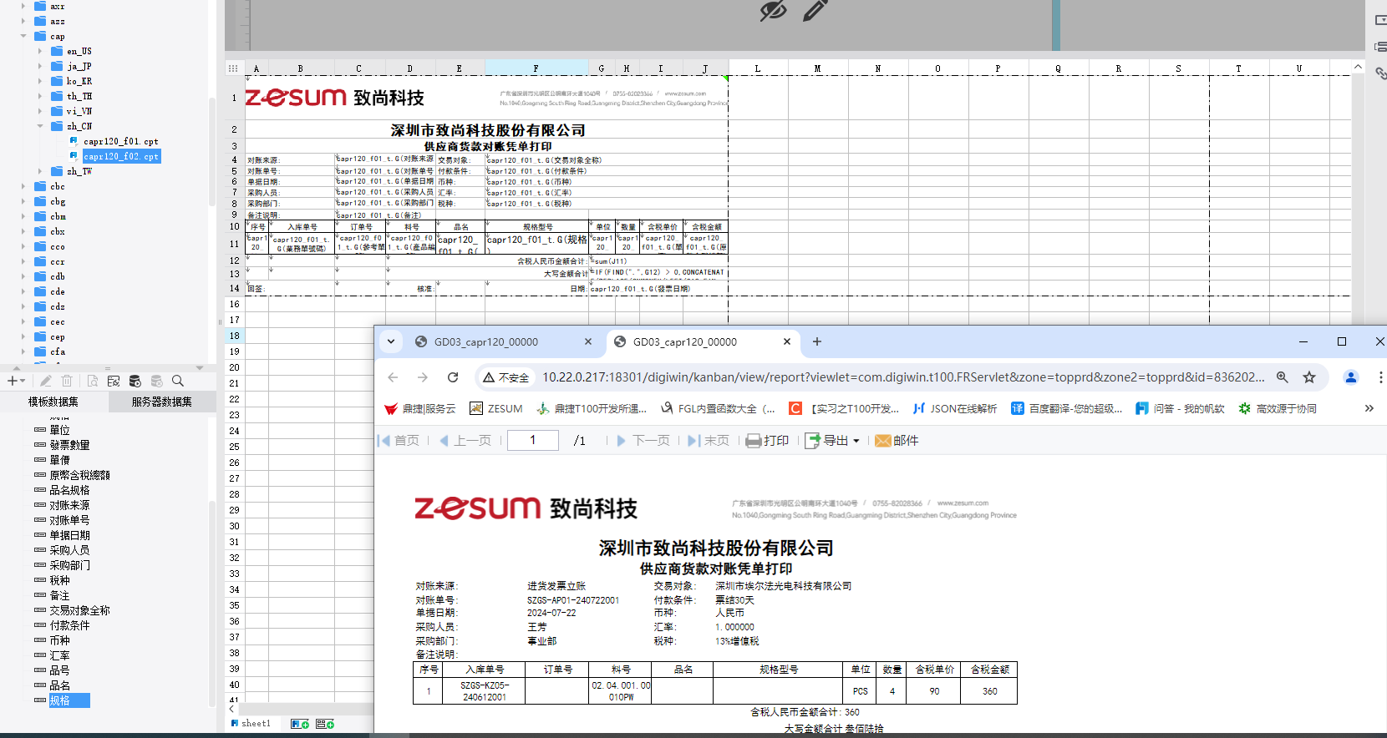This screenshot has width=1387, height=738.
Task: Click the browser forward arrow
Action: click(423, 377)
